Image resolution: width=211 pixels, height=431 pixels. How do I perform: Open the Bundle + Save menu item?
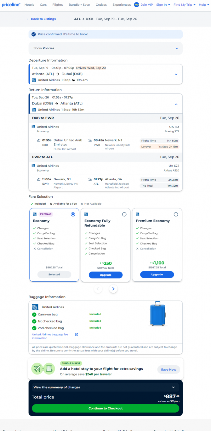(79, 5)
